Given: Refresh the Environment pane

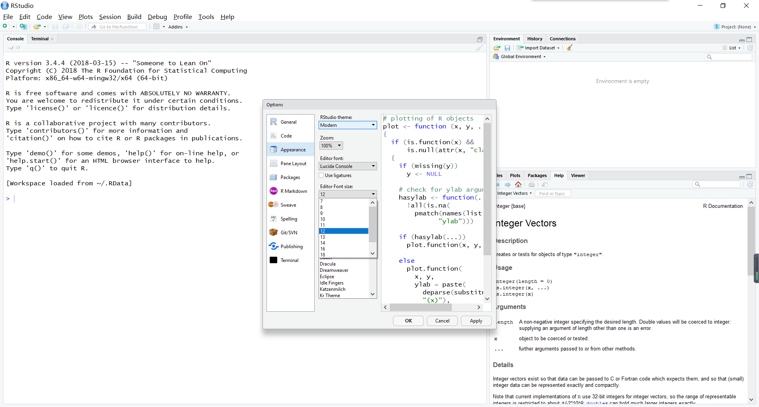Looking at the screenshot, I should [750, 48].
